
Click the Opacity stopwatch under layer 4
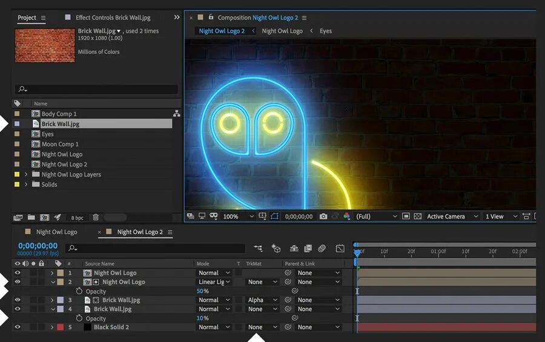click(79, 318)
